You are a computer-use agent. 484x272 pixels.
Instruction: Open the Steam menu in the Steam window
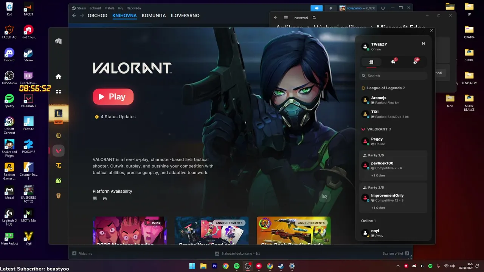pyautogui.click(x=79, y=8)
